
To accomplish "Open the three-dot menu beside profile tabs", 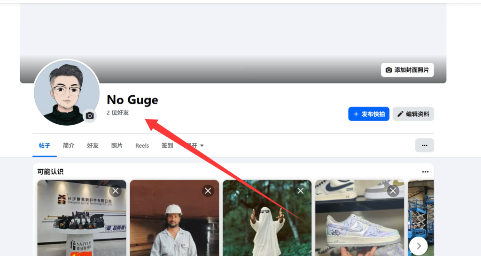I will coord(424,145).
